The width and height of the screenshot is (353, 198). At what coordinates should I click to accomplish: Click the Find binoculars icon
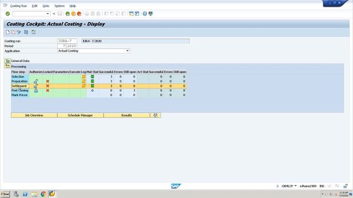pos(93,14)
